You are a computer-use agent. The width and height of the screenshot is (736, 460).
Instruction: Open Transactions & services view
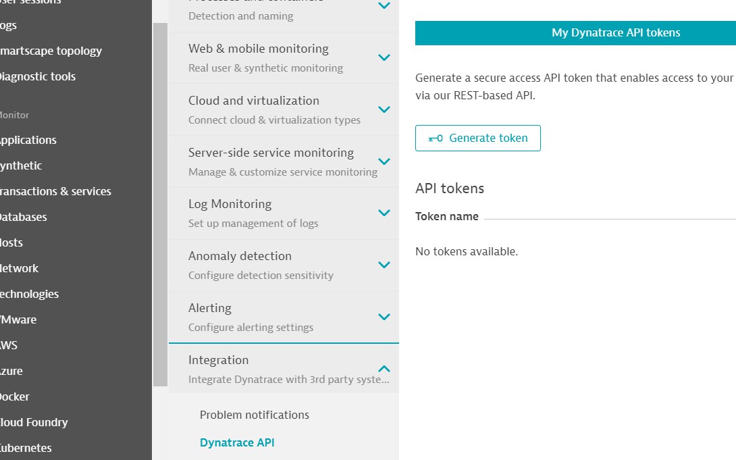[x=56, y=191]
